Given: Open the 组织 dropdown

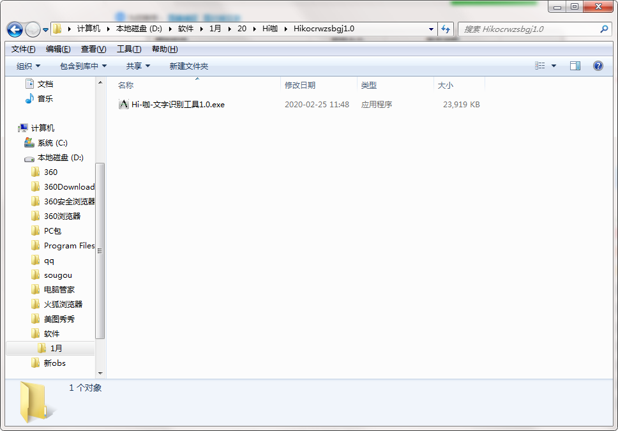Looking at the screenshot, I should [28, 66].
